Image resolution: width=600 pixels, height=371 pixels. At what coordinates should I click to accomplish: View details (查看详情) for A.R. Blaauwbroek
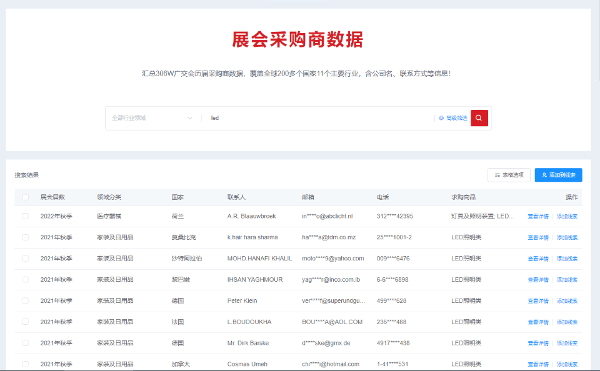point(537,217)
